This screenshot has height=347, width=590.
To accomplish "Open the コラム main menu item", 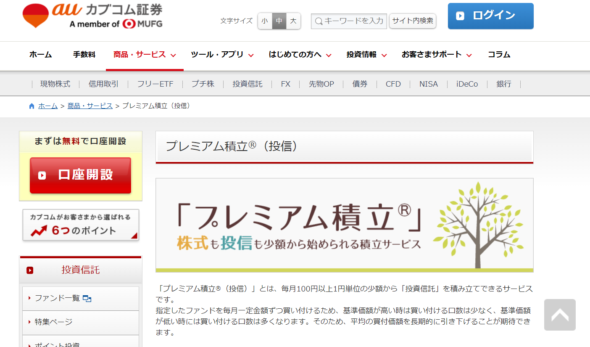I will [499, 55].
